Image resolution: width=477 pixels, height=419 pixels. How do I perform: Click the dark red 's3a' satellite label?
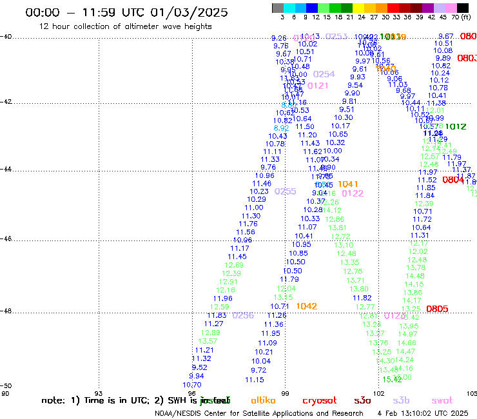coord(362,400)
